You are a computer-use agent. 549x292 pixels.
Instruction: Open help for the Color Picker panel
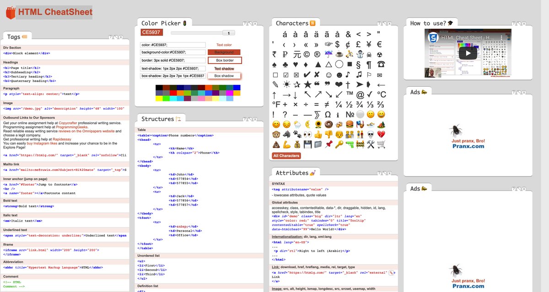coord(245,23)
